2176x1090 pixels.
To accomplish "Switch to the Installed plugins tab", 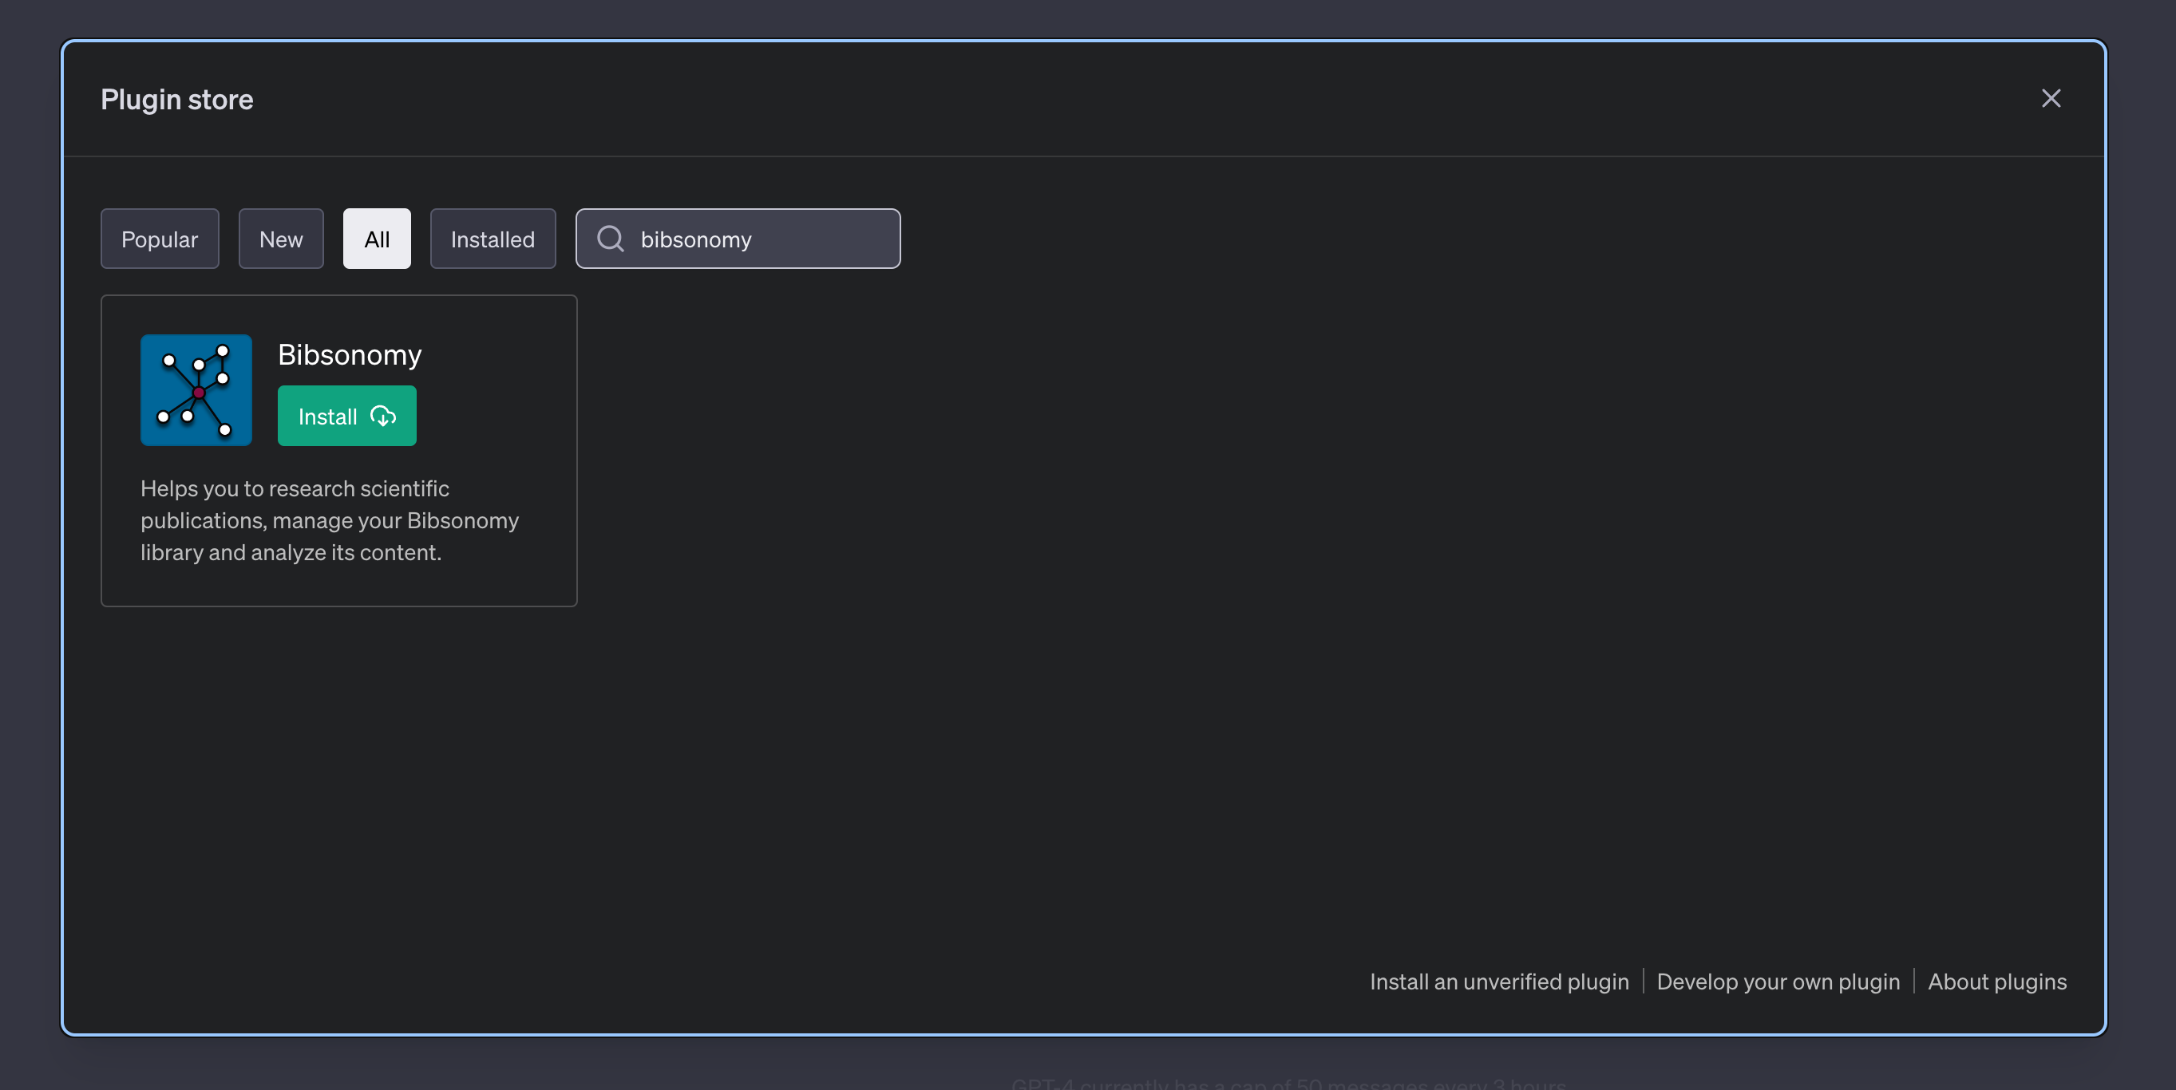I will coord(493,238).
